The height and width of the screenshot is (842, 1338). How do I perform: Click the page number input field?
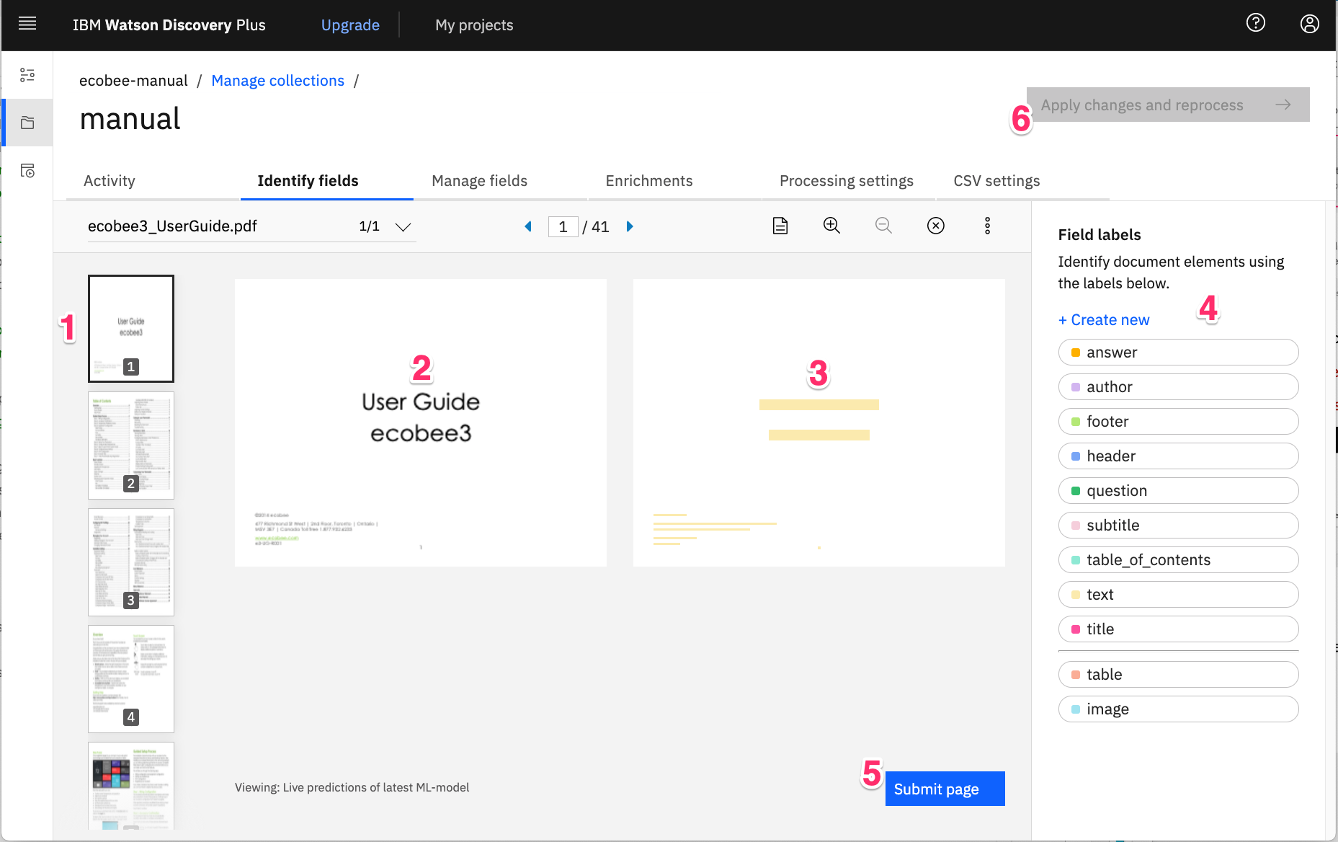(x=563, y=227)
